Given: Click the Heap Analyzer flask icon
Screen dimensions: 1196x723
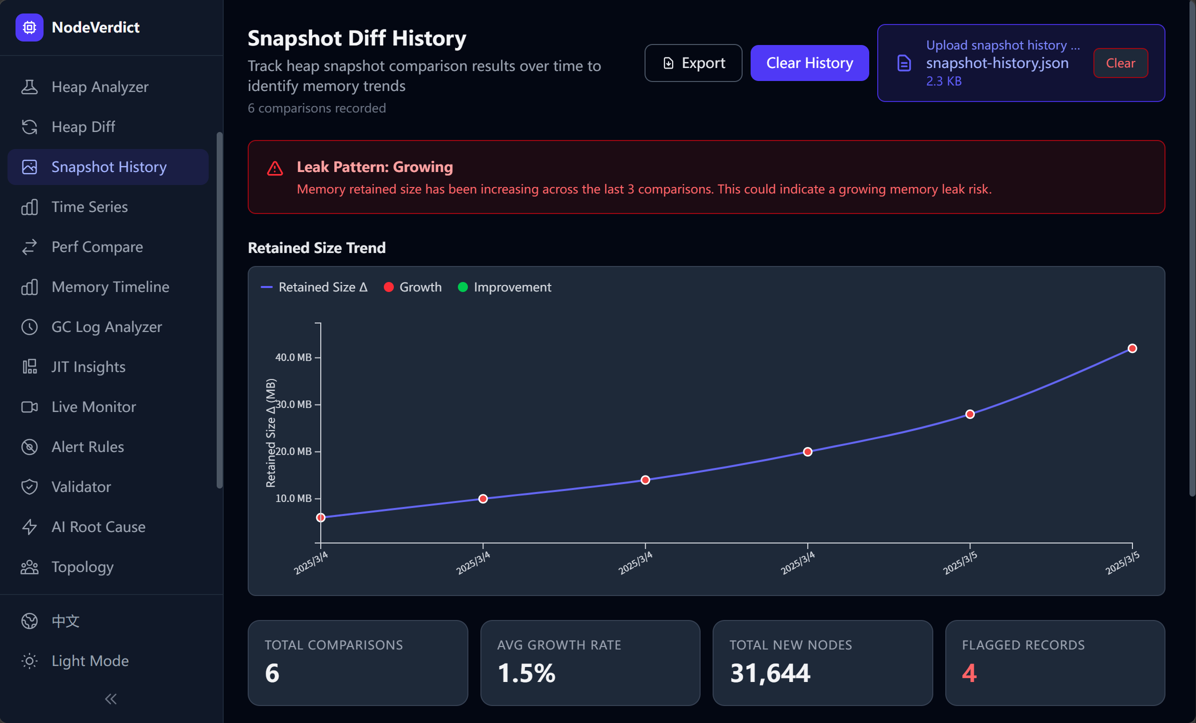Looking at the screenshot, I should pos(30,87).
